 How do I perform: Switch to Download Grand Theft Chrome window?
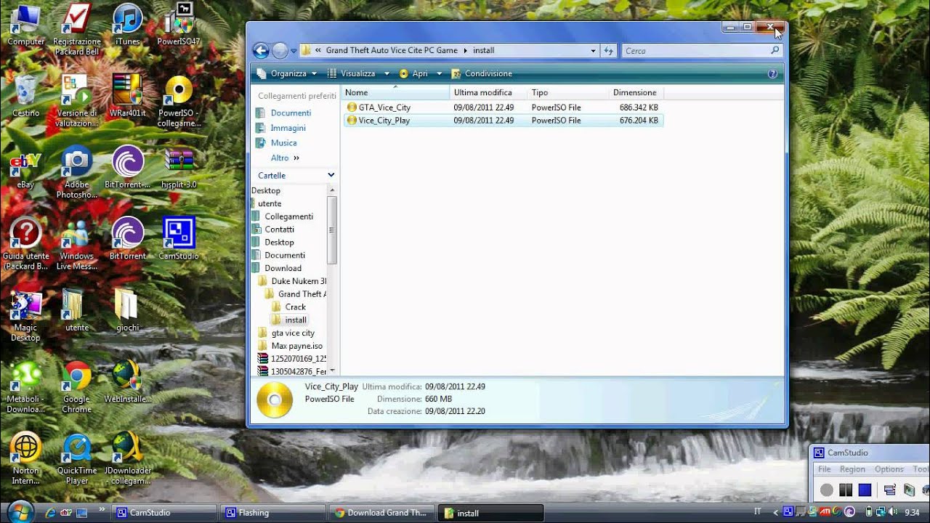(x=381, y=513)
